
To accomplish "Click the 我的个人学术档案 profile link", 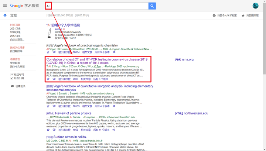I will point(225,16).
